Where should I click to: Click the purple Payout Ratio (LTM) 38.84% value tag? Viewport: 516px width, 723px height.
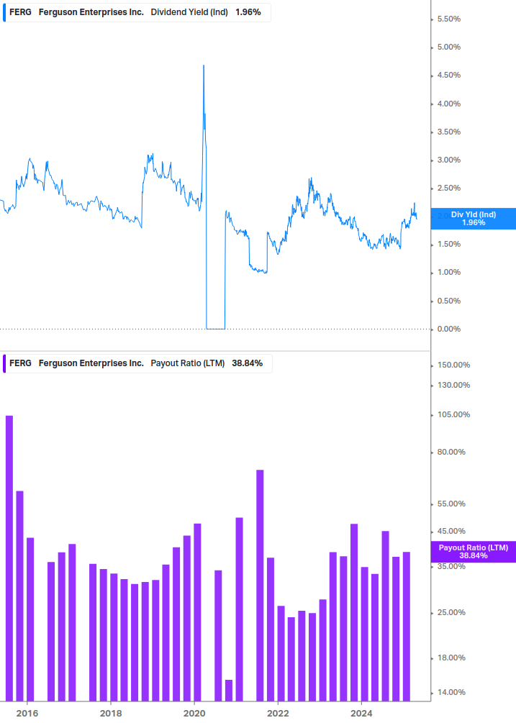[x=473, y=552]
